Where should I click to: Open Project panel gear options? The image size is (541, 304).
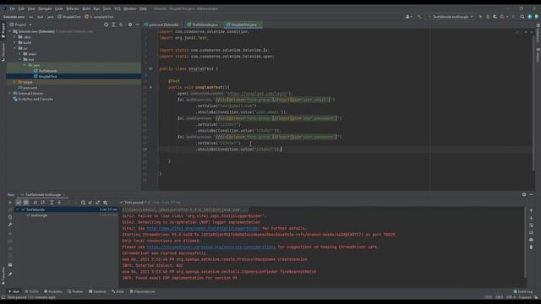(130, 24)
